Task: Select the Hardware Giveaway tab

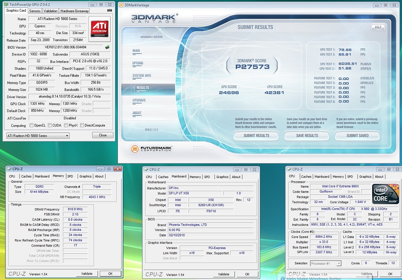Action: pyautogui.click(x=74, y=11)
